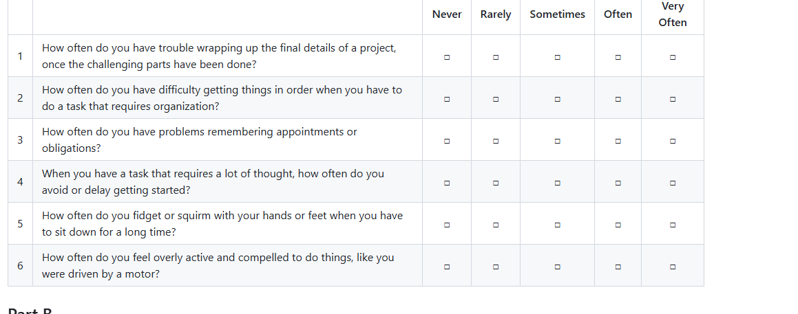Click the Very Often column header

point(672,14)
